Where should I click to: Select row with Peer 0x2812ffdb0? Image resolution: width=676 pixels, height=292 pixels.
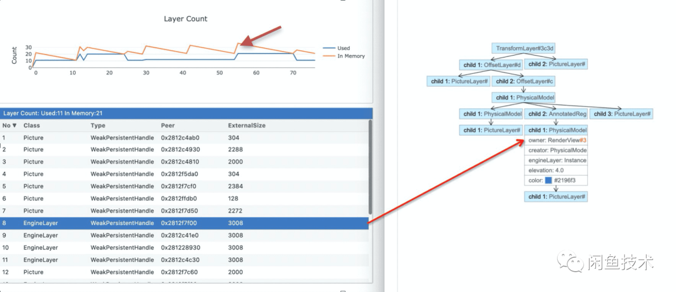[x=185, y=199]
